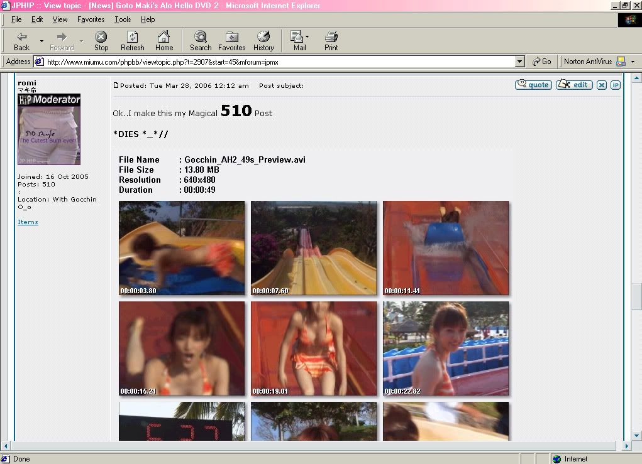Click the Go button

click(541, 62)
